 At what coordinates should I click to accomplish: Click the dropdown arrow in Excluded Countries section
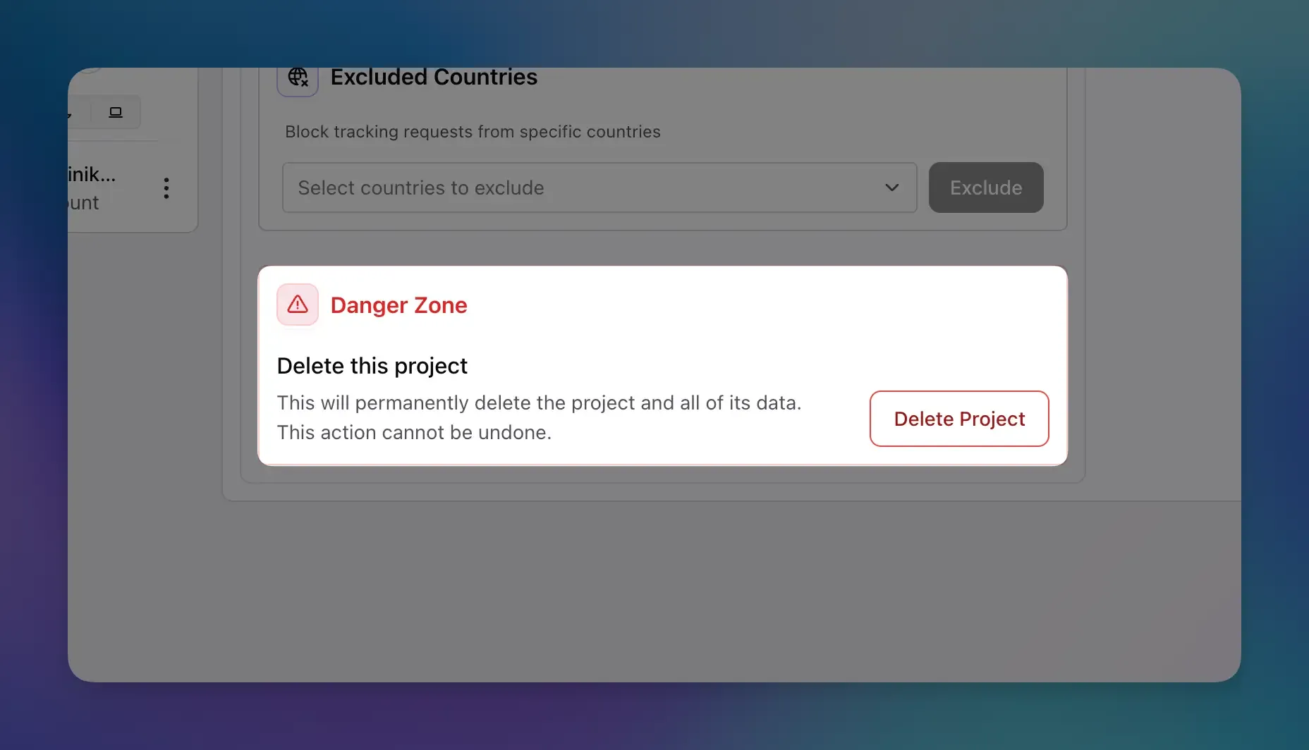[x=891, y=187]
